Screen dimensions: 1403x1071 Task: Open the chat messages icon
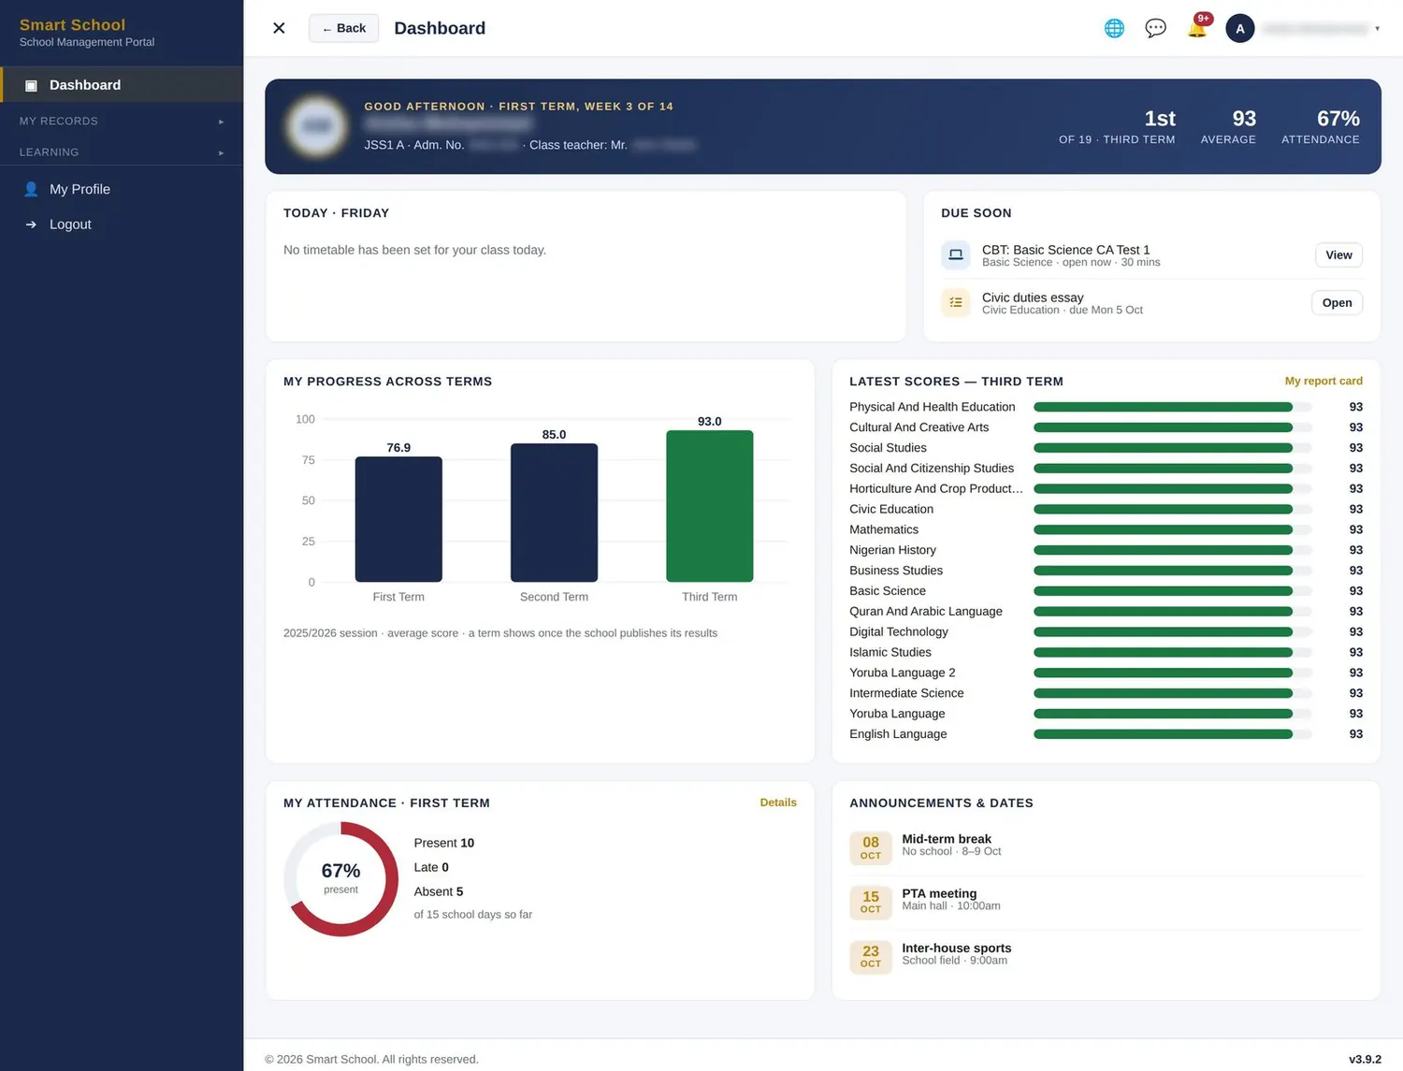pyautogui.click(x=1155, y=28)
